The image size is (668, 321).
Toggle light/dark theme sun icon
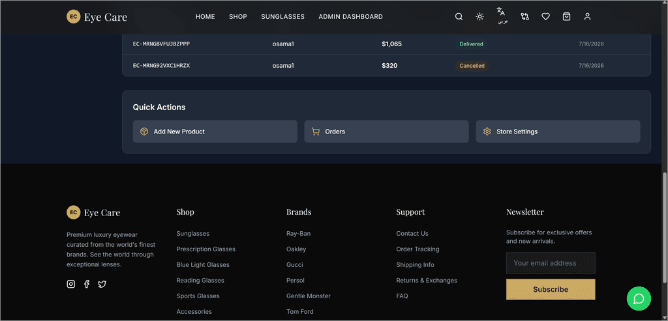click(x=479, y=16)
